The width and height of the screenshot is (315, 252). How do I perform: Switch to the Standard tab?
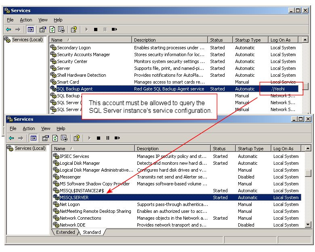pos(92,232)
